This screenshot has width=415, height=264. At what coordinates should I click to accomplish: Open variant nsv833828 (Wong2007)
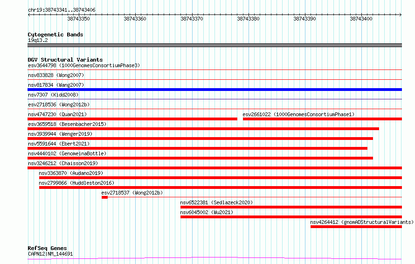click(x=56, y=75)
